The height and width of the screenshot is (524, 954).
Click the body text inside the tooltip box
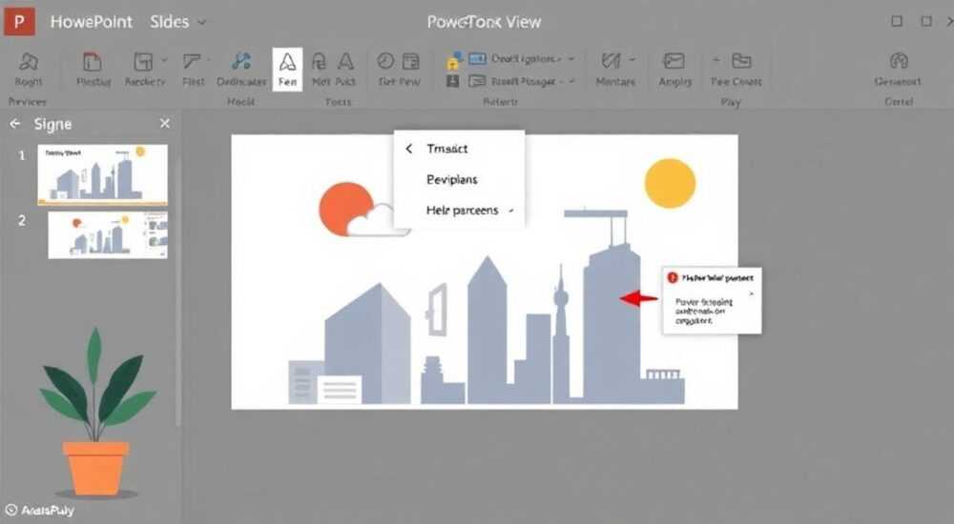(x=704, y=311)
